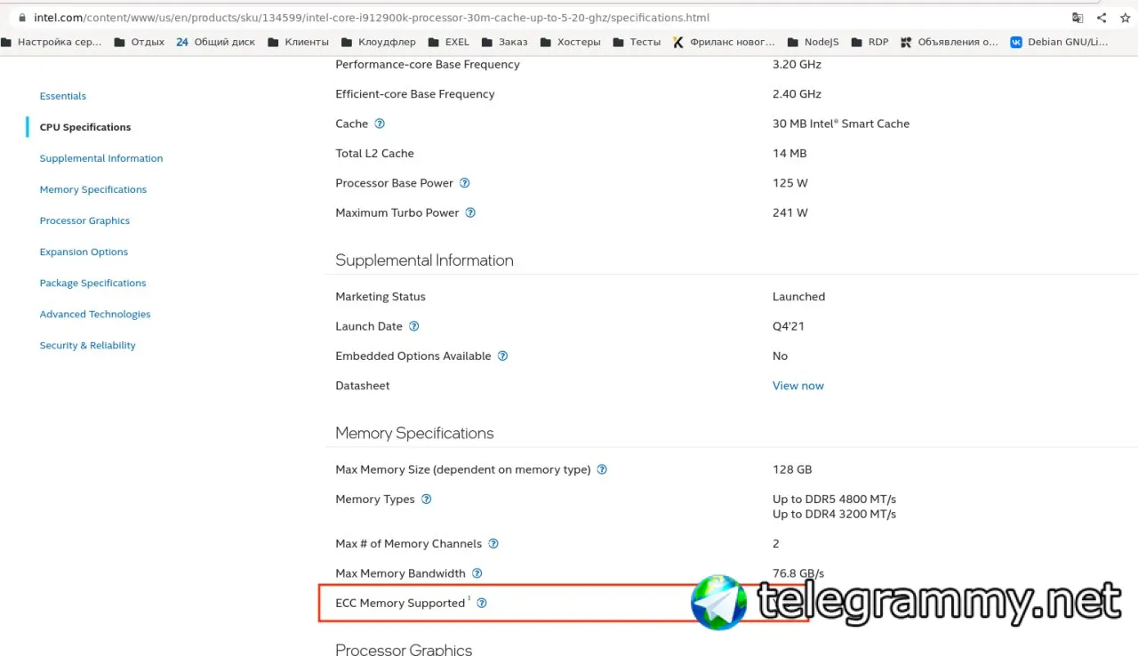Open the NodeJS bookmark folder

[x=812, y=42]
